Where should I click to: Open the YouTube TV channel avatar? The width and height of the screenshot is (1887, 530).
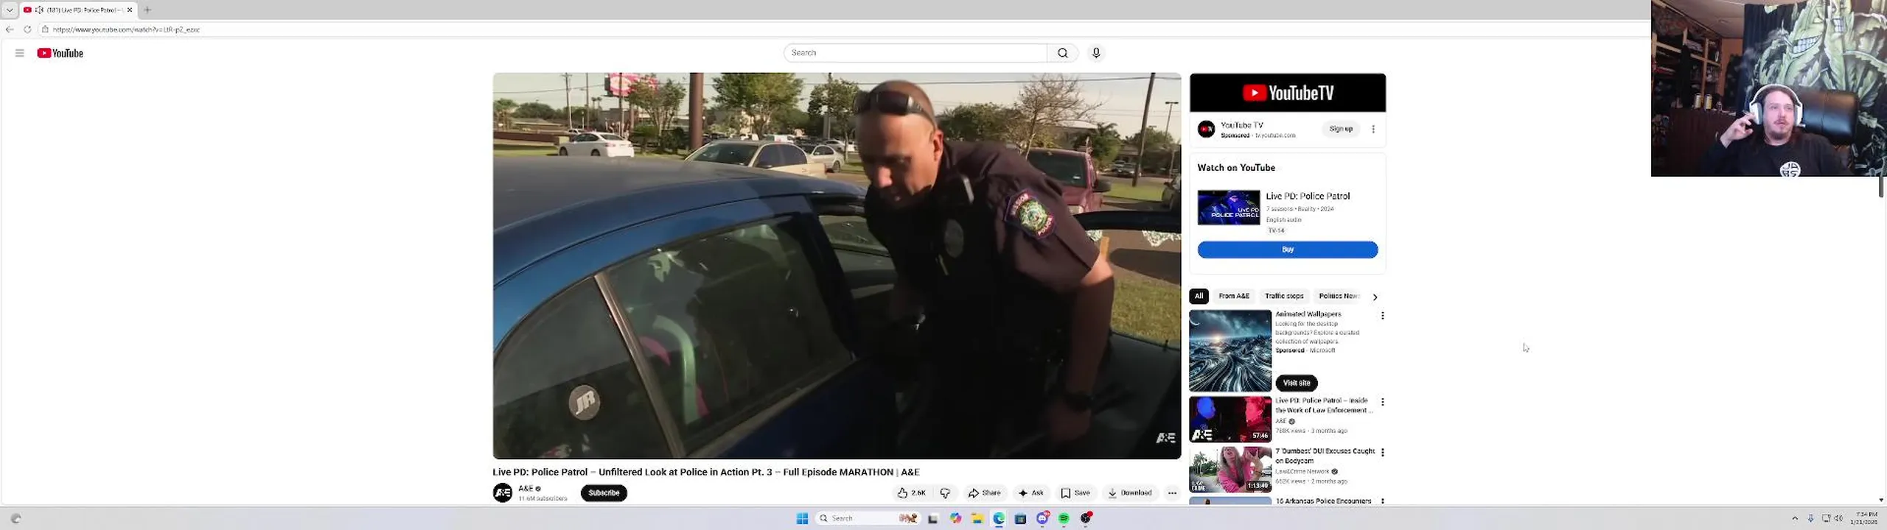[1207, 130]
